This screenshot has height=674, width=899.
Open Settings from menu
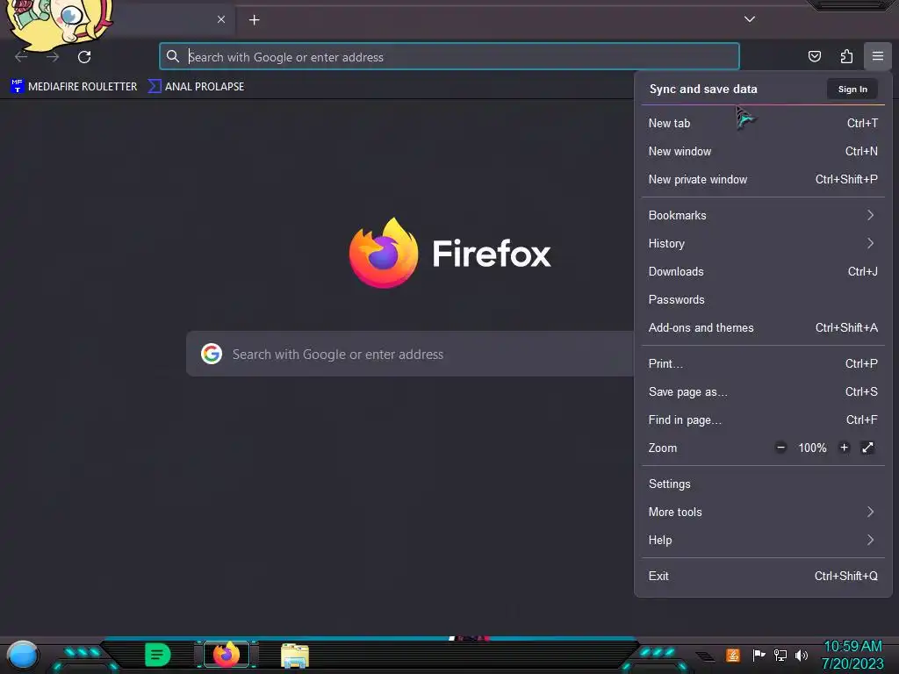coord(763,484)
